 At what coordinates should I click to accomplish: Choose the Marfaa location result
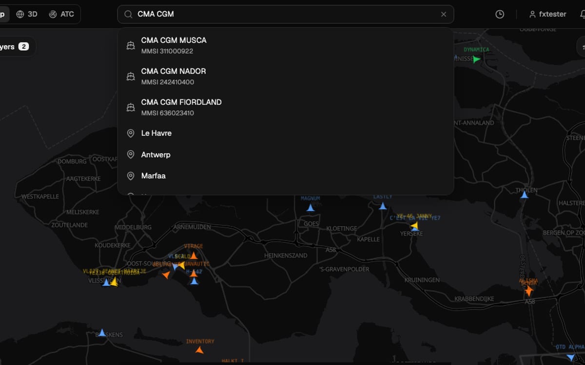point(286,176)
